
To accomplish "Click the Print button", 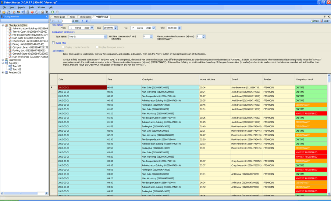I will click(x=314, y=21).
